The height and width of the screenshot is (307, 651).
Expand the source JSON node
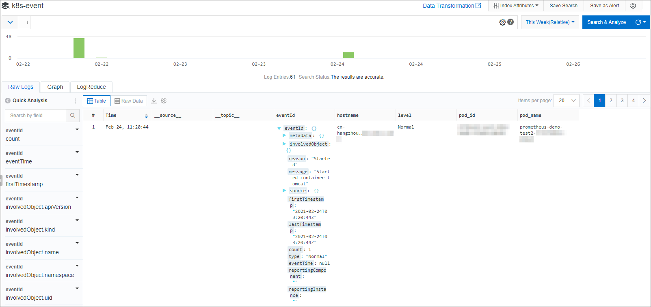click(x=284, y=190)
